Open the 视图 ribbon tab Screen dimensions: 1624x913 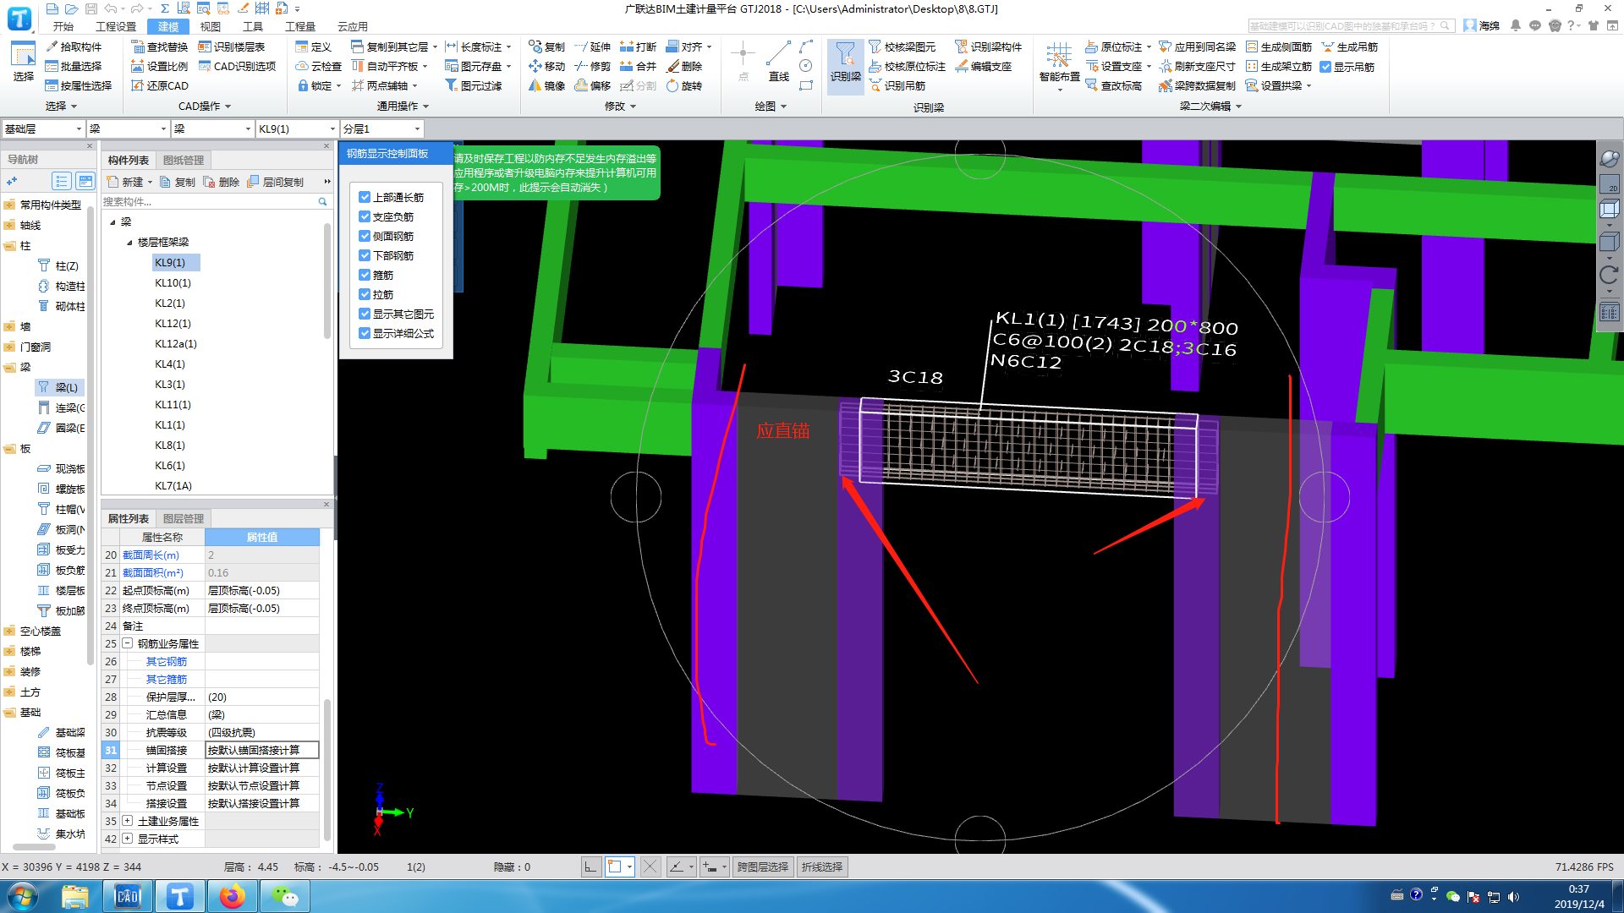tap(211, 26)
